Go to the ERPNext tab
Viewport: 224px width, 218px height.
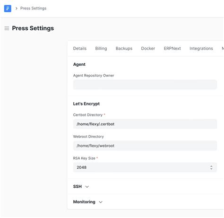tap(172, 48)
